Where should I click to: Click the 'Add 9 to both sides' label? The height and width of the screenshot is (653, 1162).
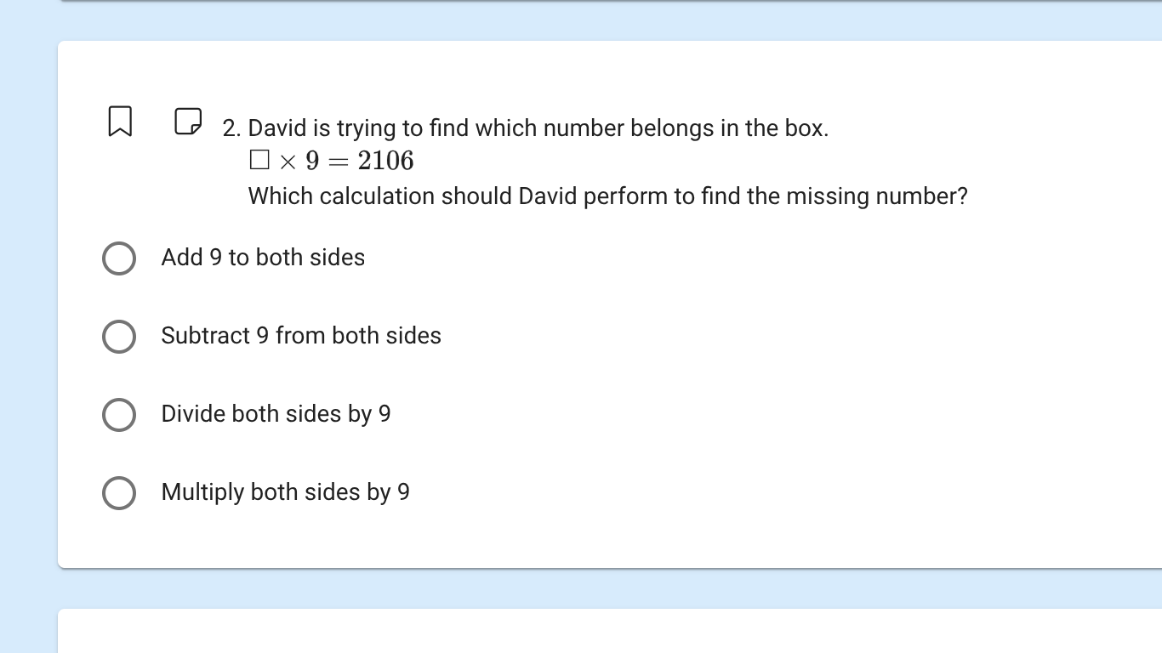(262, 258)
